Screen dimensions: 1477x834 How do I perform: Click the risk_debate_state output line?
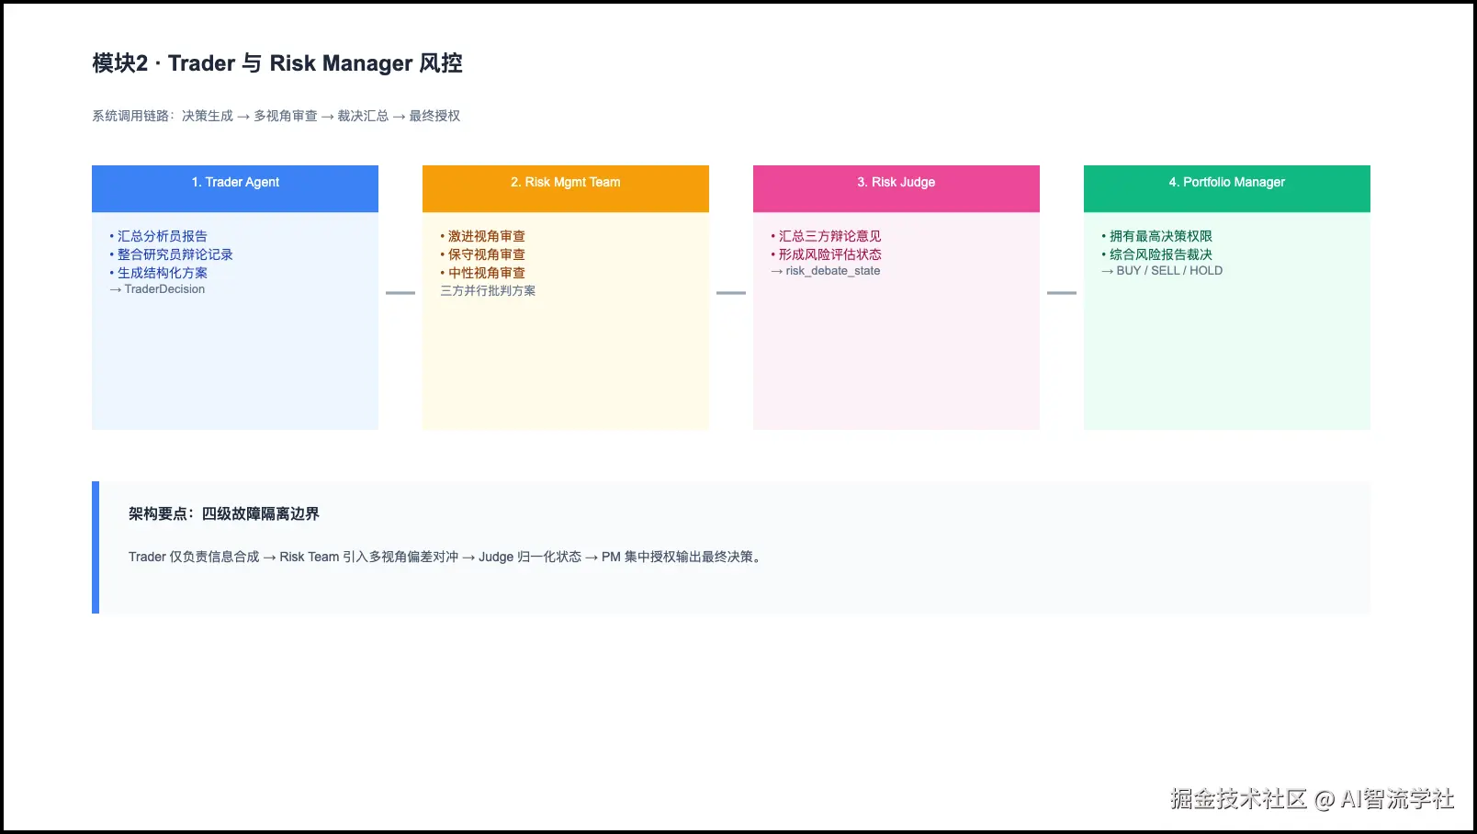pyautogui.click(x=826, y=271)
